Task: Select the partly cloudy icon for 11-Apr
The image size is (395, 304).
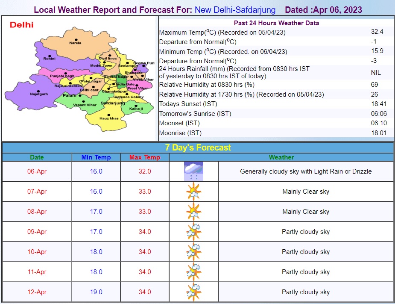Action: [194, 272]
